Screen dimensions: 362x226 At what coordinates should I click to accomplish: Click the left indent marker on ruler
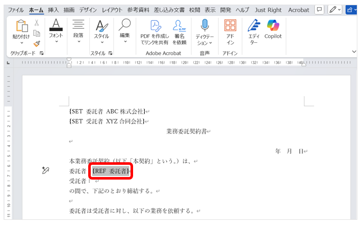point(69,63)
